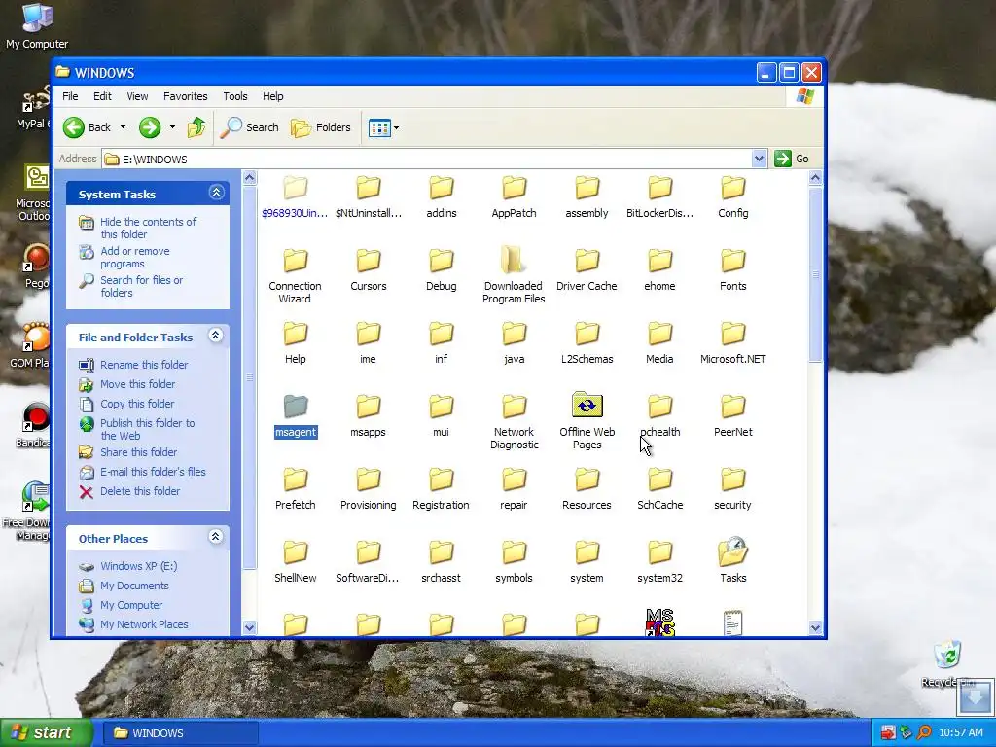Click Publish this folder to the Web
This screenshot has width=996, height=747.
[x=137, y=429]
